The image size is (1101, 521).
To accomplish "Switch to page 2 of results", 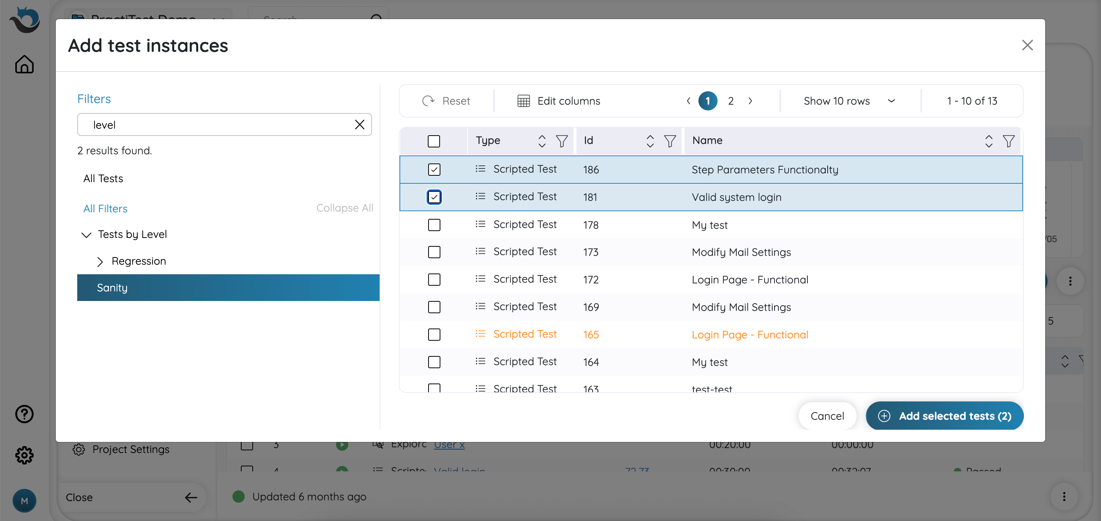I will tap(731, 101).
